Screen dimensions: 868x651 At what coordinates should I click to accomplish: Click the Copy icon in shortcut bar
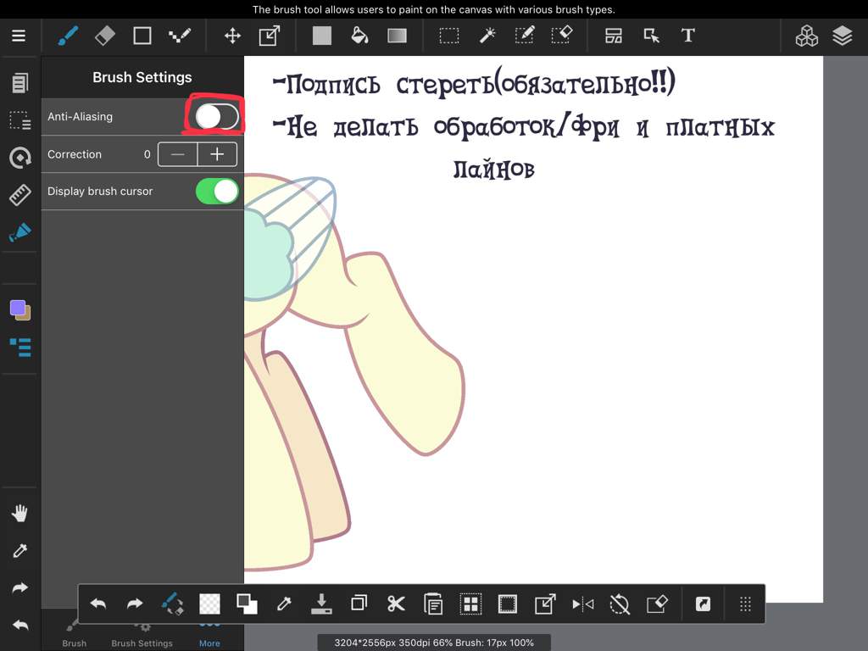[359, 603]
